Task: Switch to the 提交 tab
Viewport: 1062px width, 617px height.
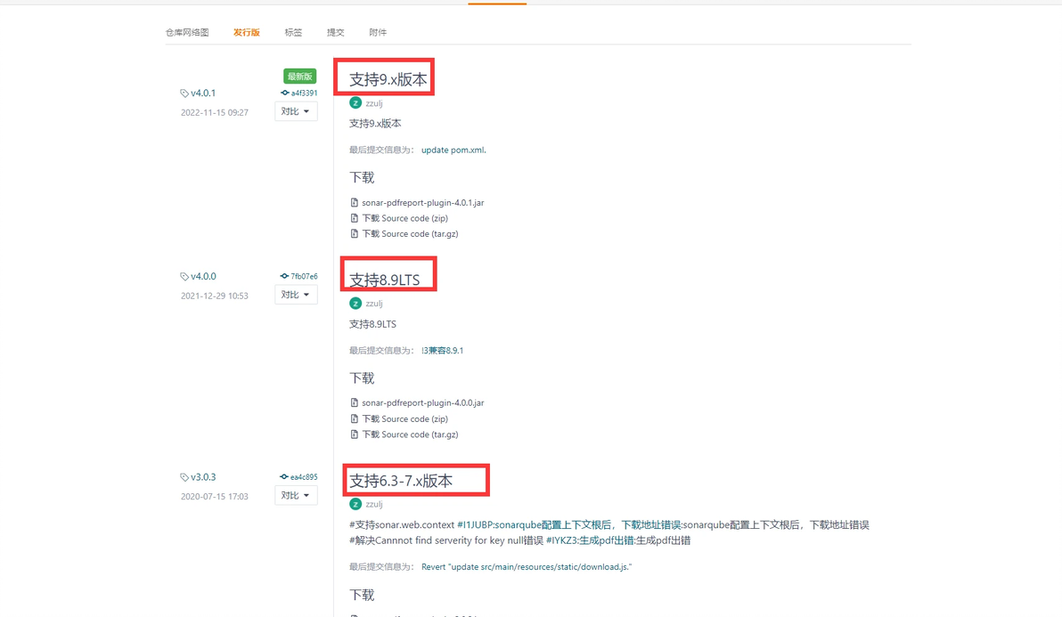Action: coord(335,32)
